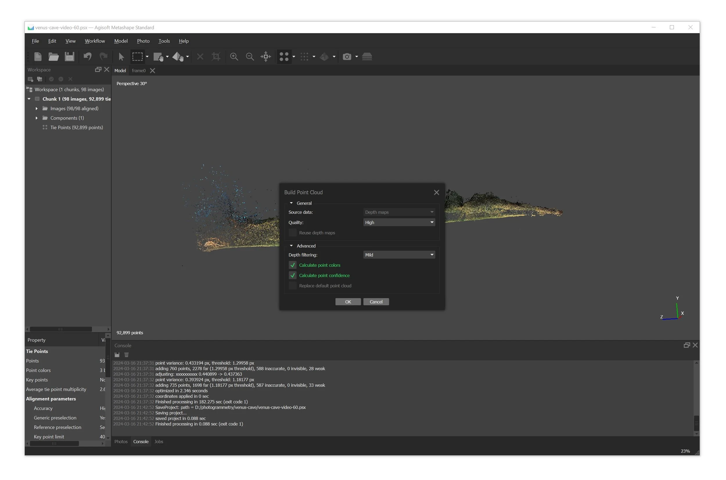726x480 pixels.
Task: Expand the Images (98/98 aligned) tree item
Action: pyautogui.click(x=36, y=108)
